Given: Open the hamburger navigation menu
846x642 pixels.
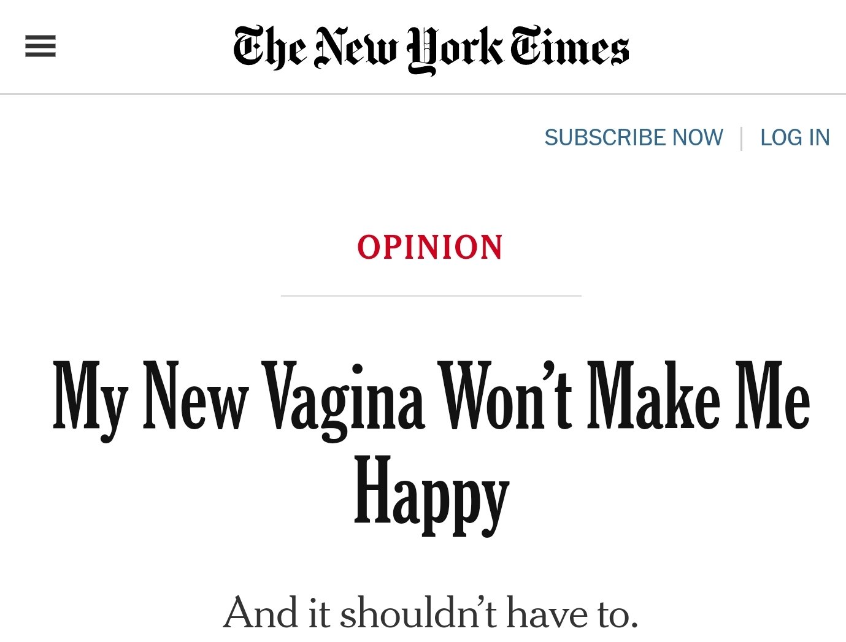Looking at the screenshot, I should [40, 47].
